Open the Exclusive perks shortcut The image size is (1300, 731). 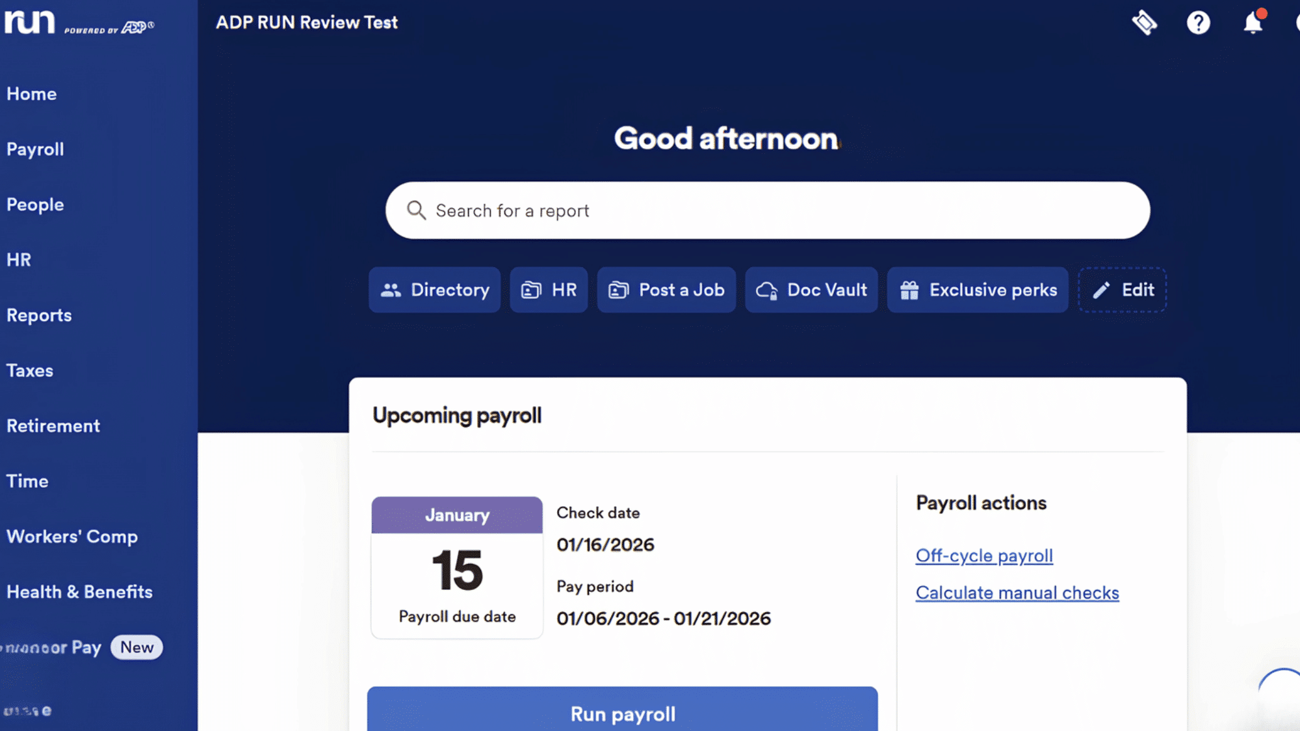tap(978, 290)
